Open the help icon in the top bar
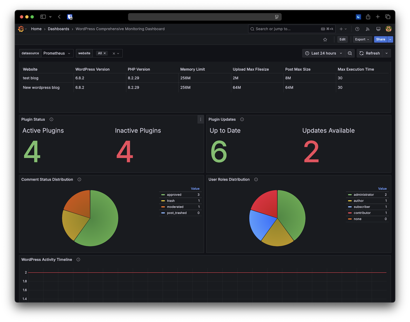Viewport: 410px width, 322px height. coord(357,29)
